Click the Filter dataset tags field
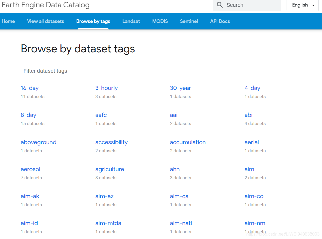 coord(169,71)
